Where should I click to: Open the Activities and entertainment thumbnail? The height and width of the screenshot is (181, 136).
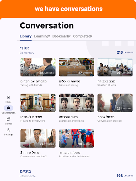coord(76,139)
